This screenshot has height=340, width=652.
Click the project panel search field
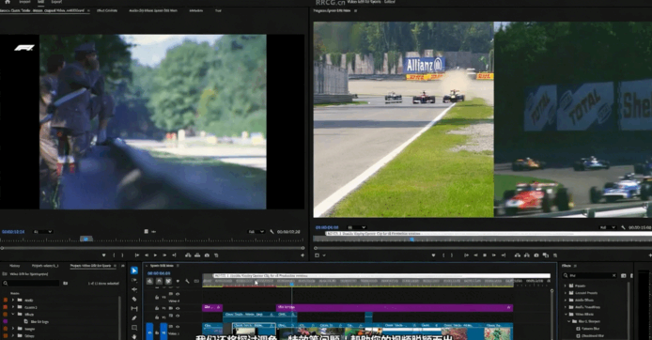[32, 283]
